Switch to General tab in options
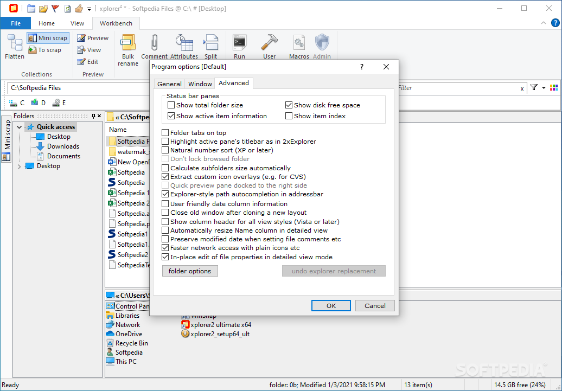The width and height of the screenshot is (562, 391). click(x=169, y=84)
